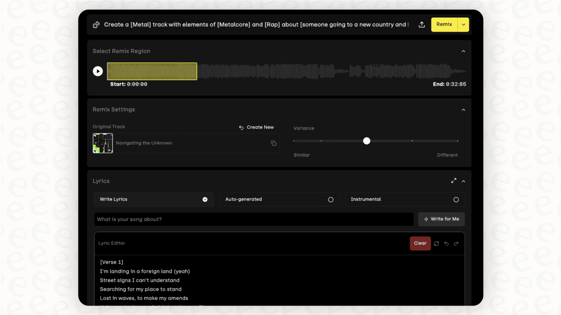
Task: Copy the track name using the copy icon
Action: point(273,143)
